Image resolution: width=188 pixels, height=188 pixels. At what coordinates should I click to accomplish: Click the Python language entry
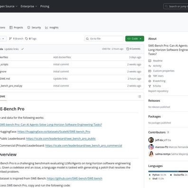[x=158, y=175]
